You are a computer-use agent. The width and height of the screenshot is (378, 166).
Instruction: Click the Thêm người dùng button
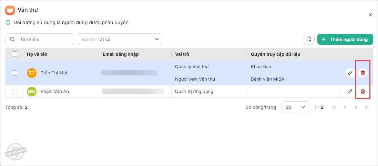[345, 39]
